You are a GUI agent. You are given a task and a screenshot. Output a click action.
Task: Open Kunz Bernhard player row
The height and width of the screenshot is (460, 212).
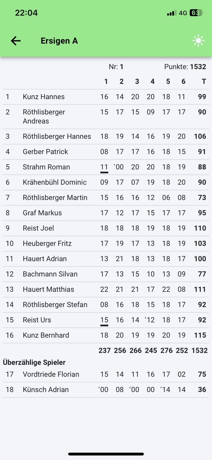pos(46,335)
